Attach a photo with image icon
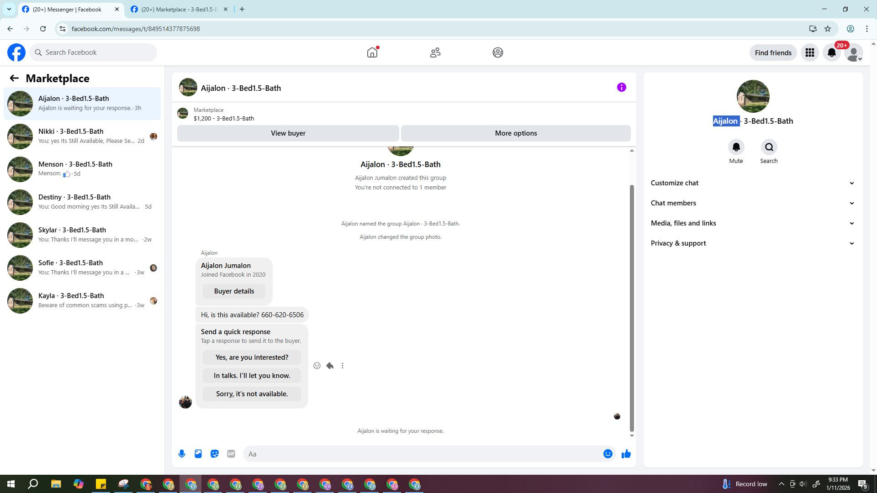Viewport: 877px width, 493px height. click(x=198, y=454)
